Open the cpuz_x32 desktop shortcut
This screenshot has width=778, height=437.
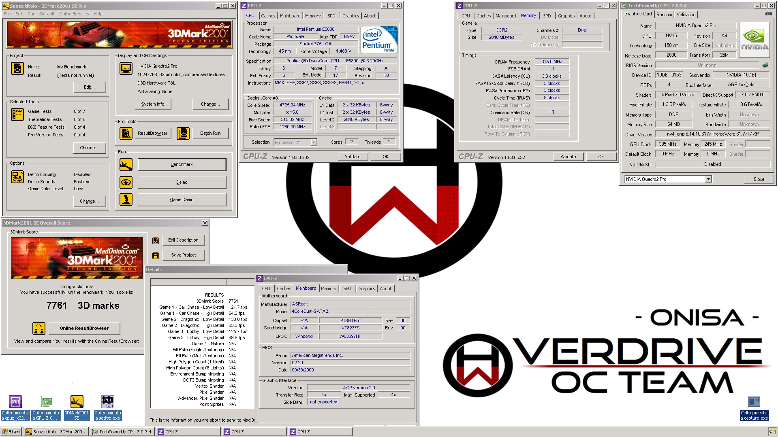point(15,408)
